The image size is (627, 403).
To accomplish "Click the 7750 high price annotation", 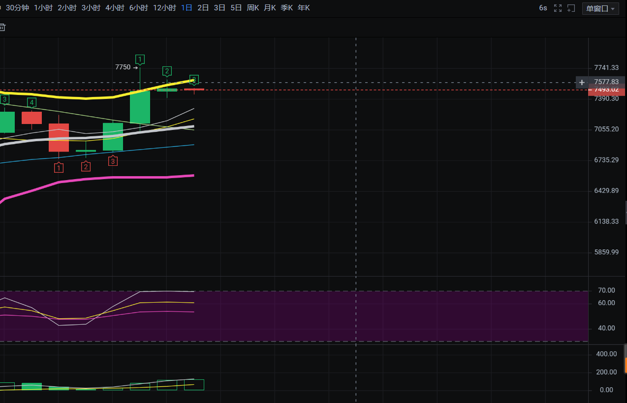I will [x=123, y=67].
